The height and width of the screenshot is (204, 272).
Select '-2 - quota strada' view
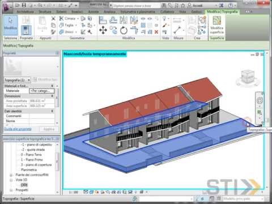pos(33,150)
